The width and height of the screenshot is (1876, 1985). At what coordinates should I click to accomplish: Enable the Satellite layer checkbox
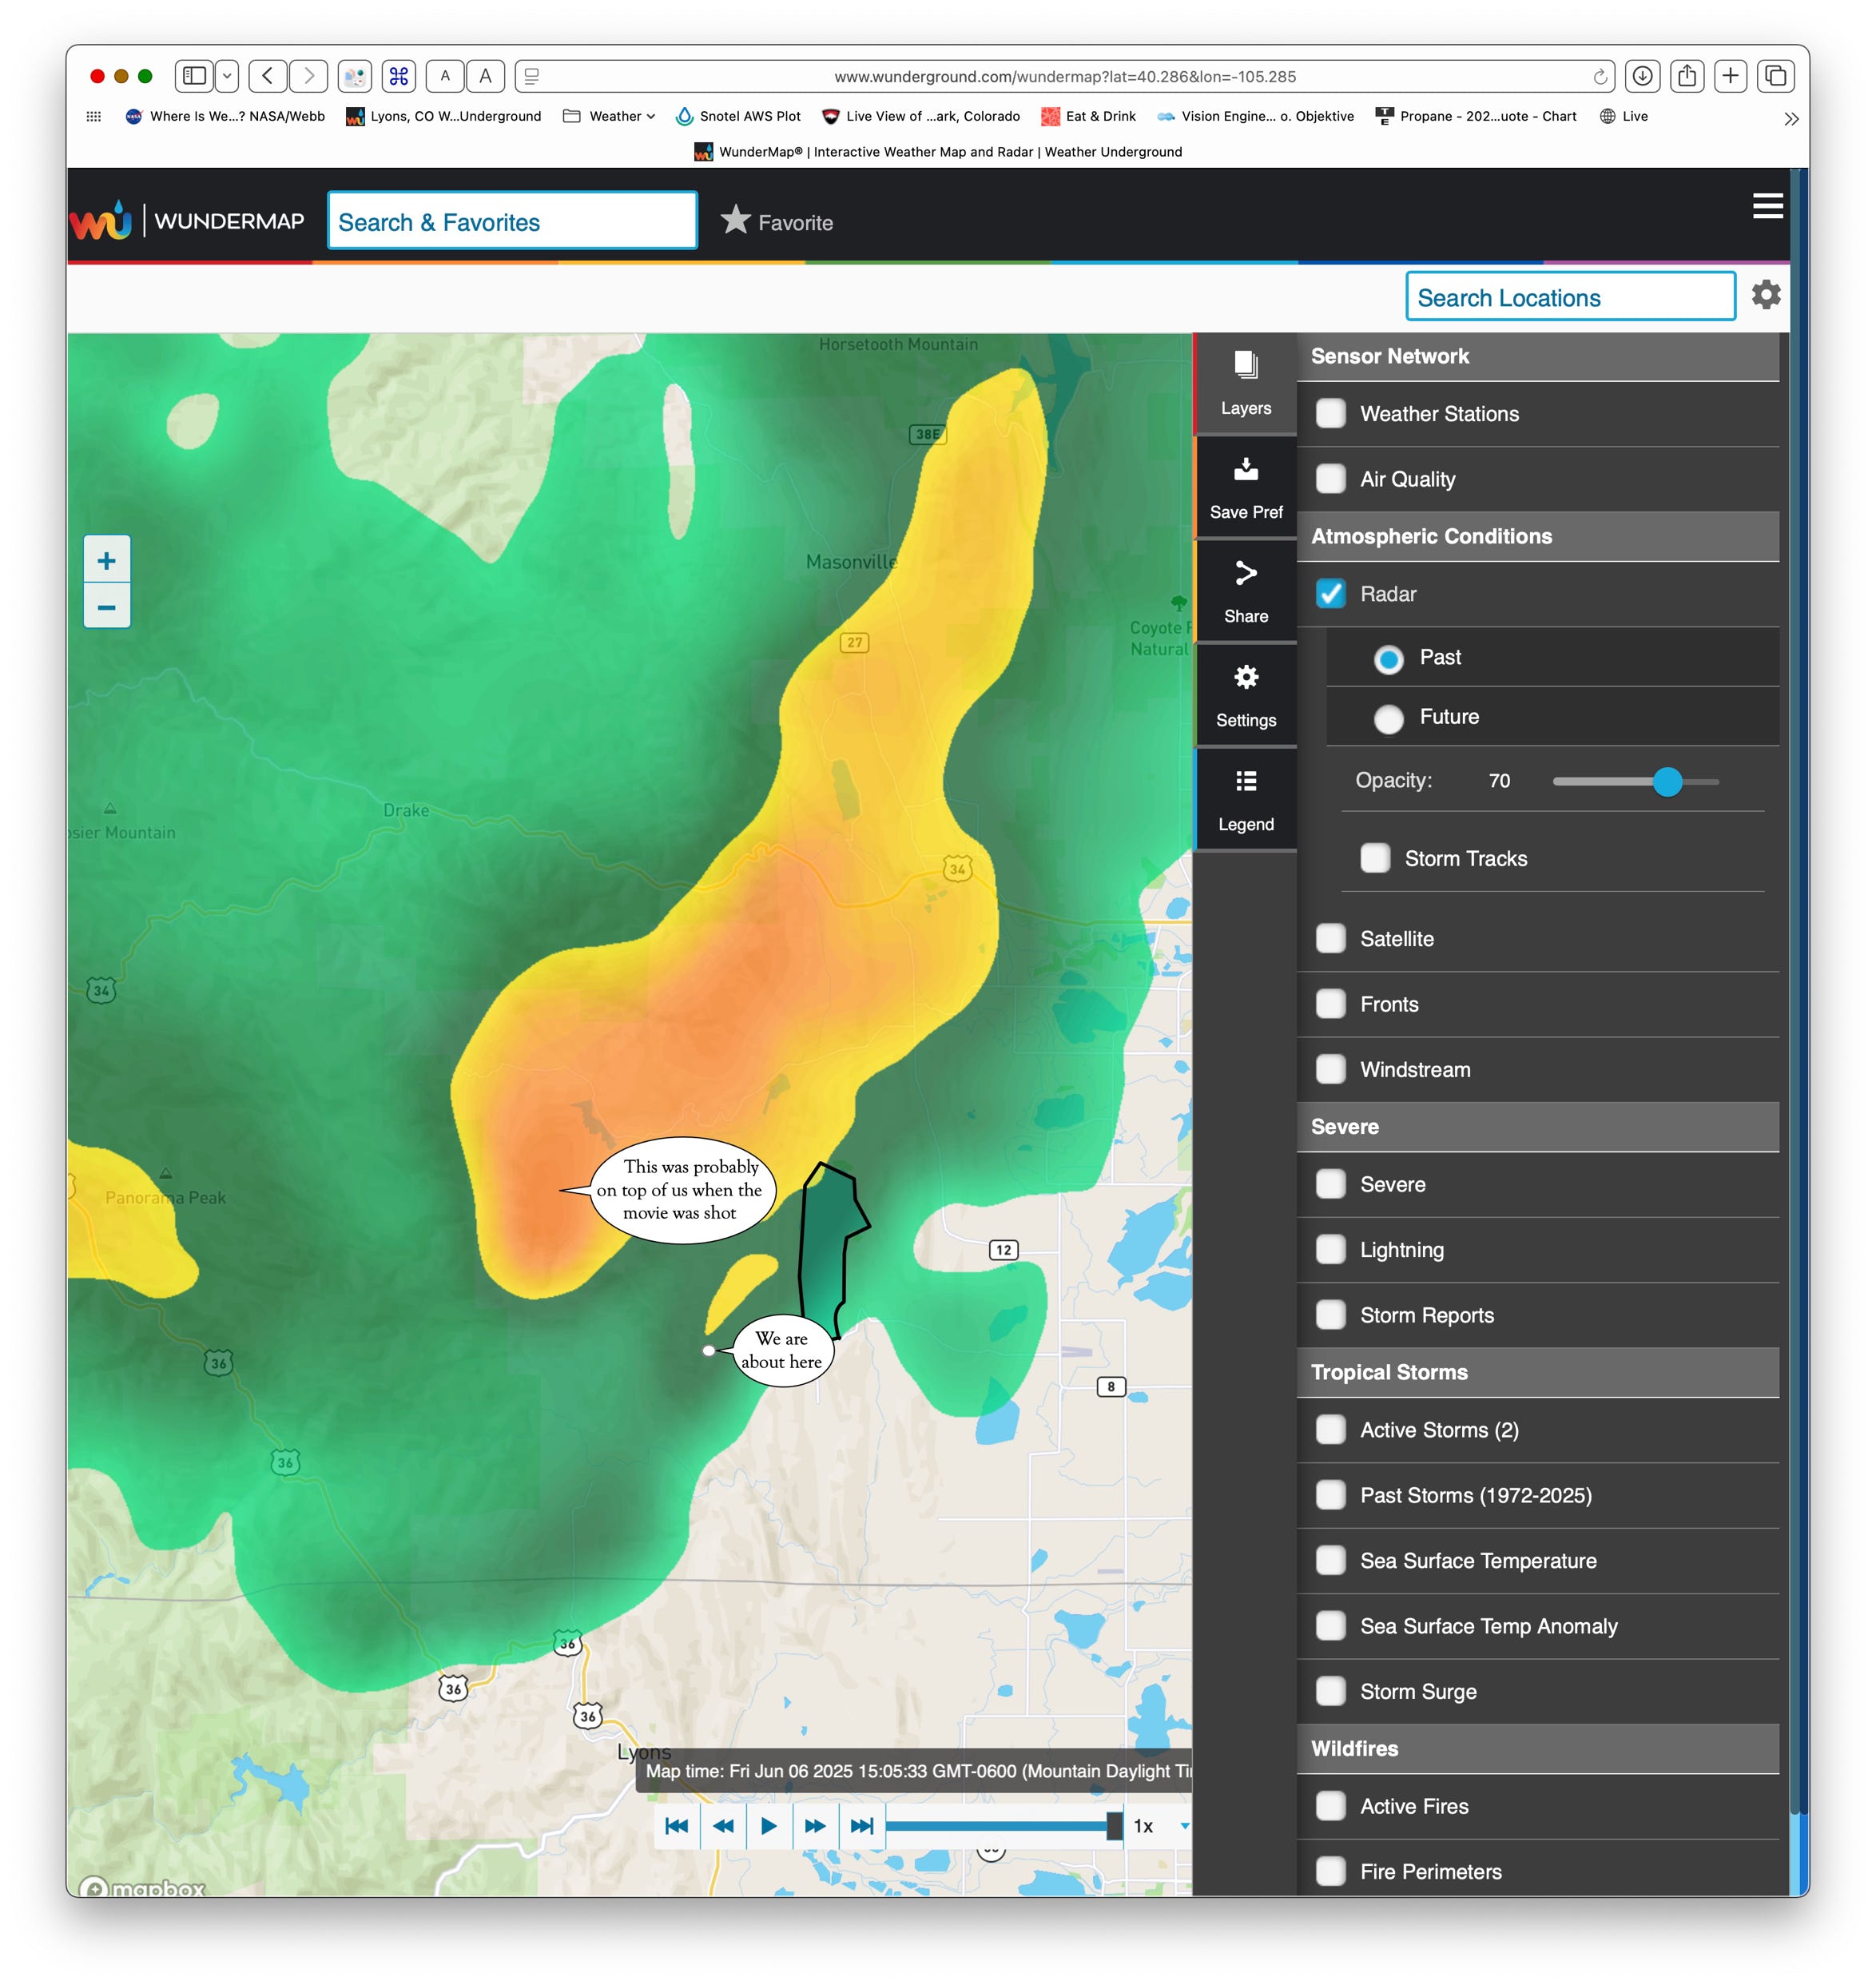(1330, 938)
